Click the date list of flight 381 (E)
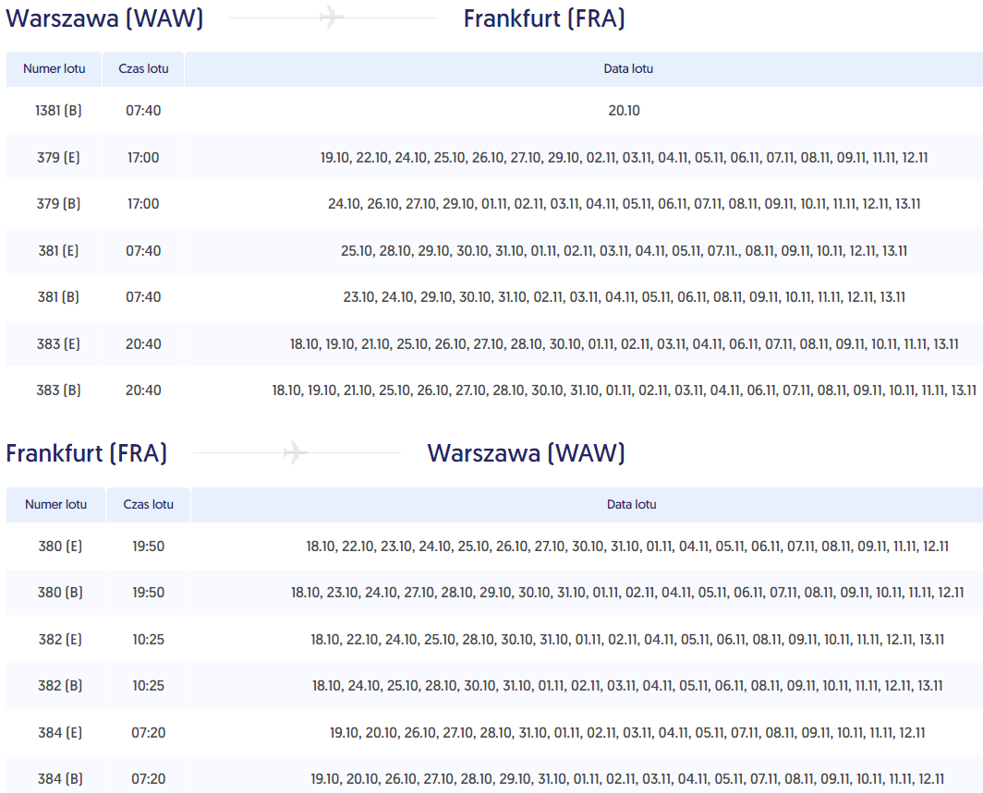983x793 pixels. pyautogui.click(x=625, y=250)
